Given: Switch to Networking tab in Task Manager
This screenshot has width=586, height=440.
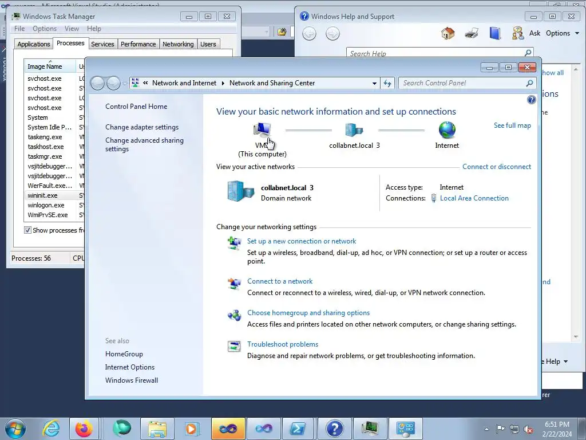Looking at the screenshot, I should point(178,44).
